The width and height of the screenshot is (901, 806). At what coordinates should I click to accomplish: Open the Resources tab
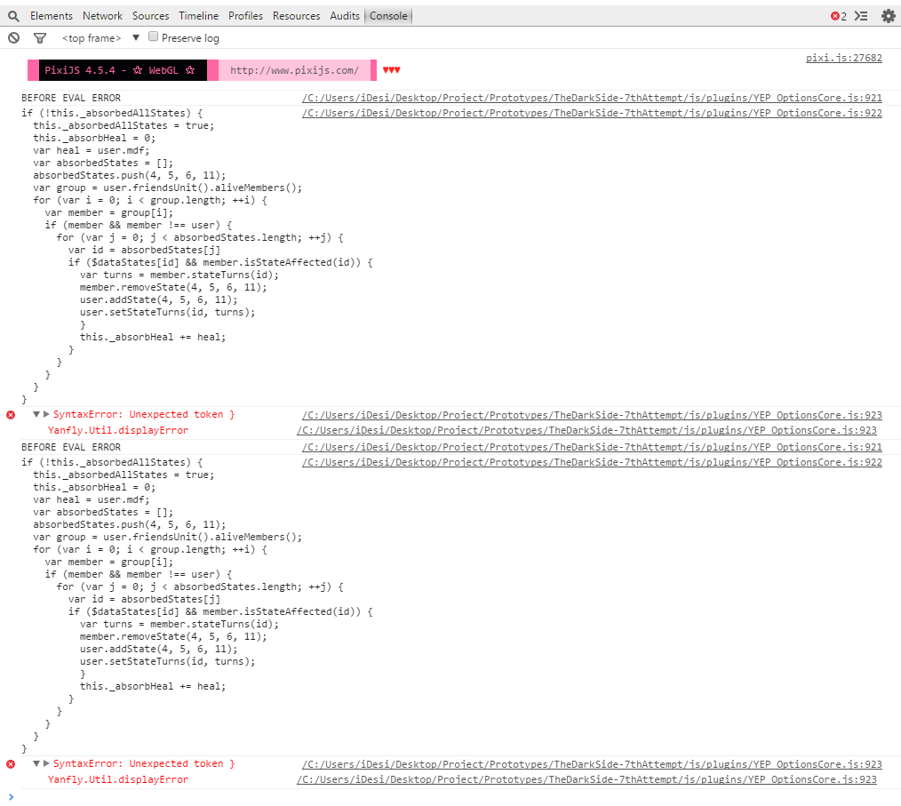tap(296, 16)
